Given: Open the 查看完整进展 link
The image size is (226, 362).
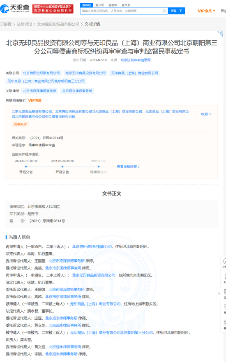Looking at the screenshot, I should point(128,166).
